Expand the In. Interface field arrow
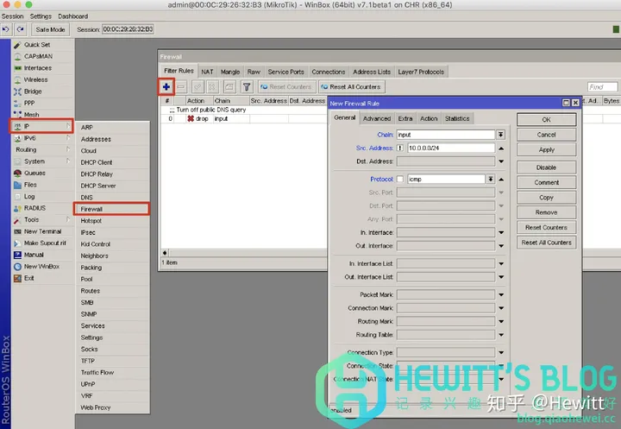This screenshot has width=621, height=429. [501, 233]
